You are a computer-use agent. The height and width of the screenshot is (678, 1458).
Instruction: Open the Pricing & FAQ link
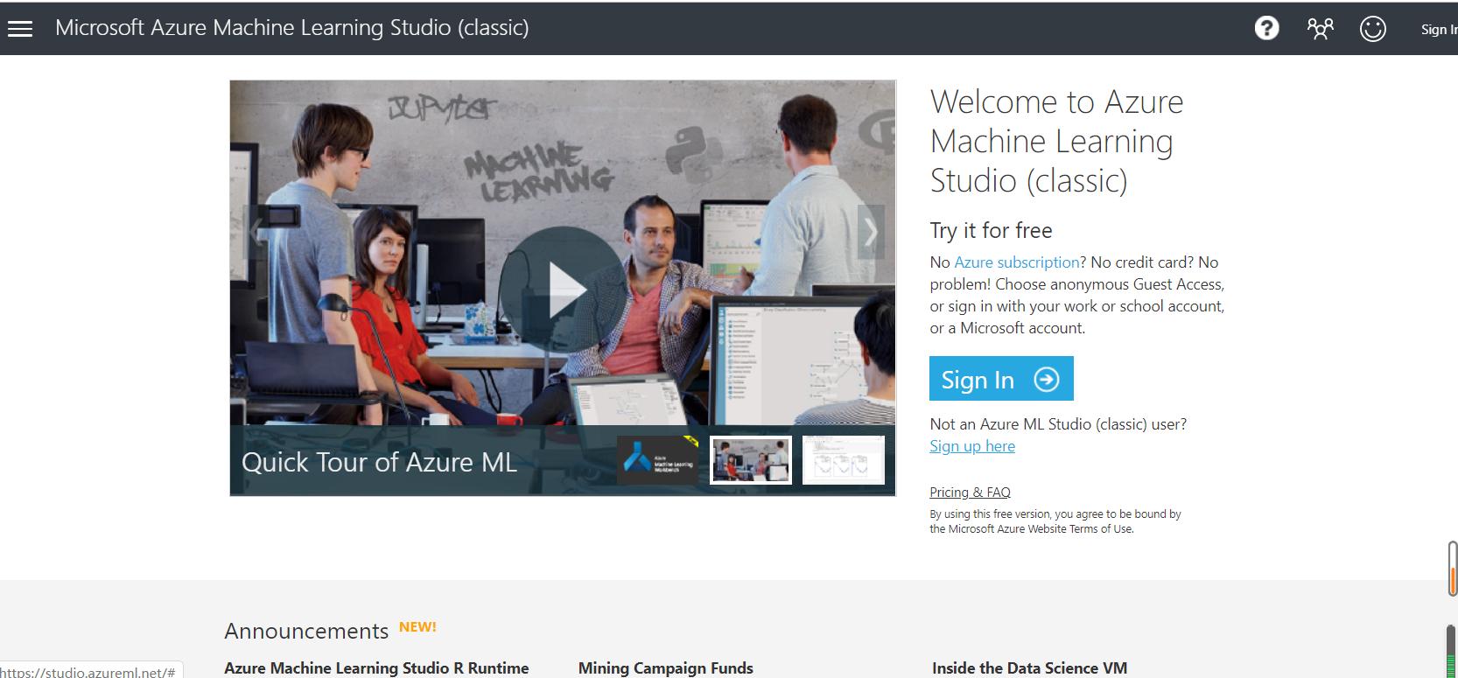coord(970,493)
